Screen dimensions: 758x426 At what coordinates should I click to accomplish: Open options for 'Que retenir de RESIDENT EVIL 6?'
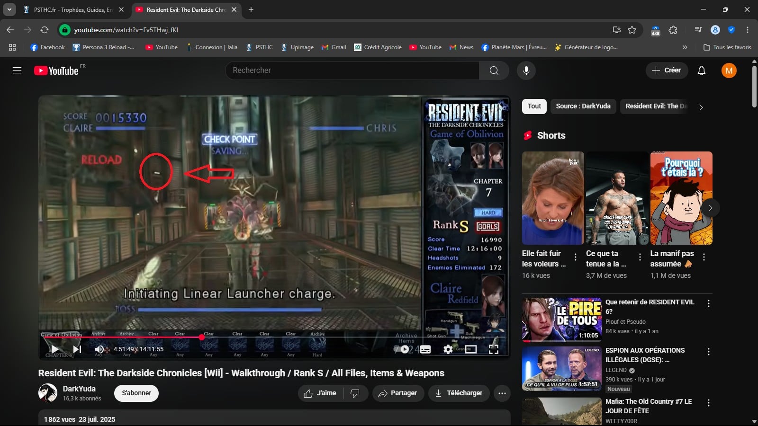(x=709, y=303)
